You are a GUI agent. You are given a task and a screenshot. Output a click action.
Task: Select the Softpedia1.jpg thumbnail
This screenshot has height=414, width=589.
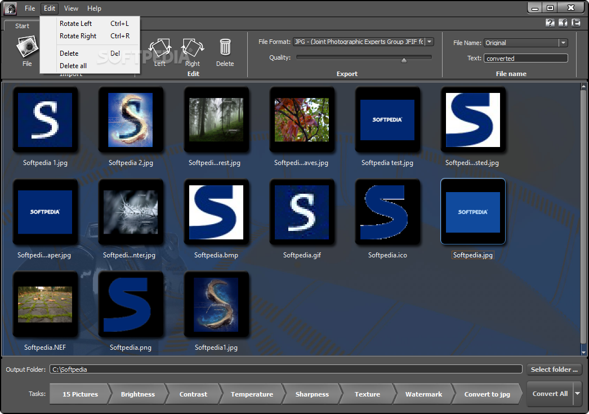(216, 305)
